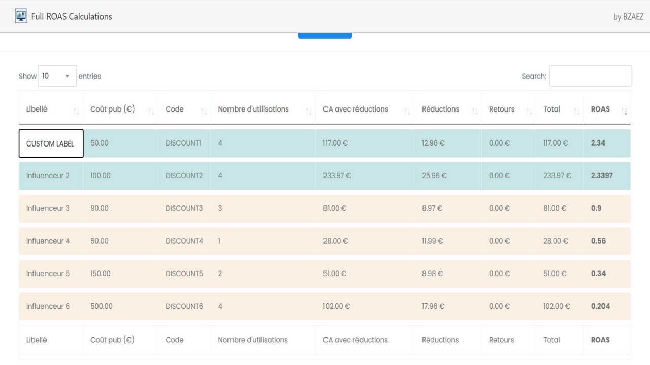Click the 25.96 € reductions cell

click(448, 176)
